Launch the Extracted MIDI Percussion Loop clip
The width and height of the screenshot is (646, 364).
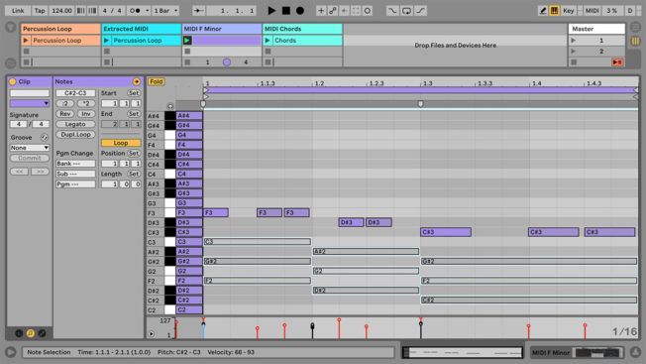pos(107,41)
